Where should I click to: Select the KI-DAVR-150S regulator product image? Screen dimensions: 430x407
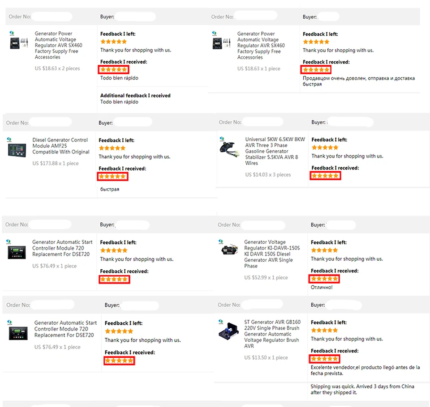click(230, 250)
